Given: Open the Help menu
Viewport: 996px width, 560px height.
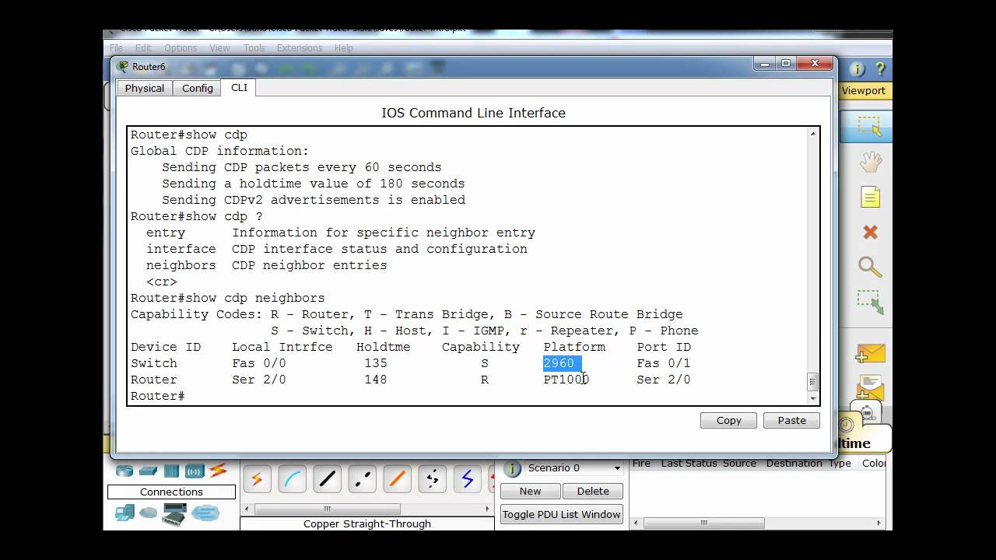Looking at the screenshot, I should coord(344,47).
